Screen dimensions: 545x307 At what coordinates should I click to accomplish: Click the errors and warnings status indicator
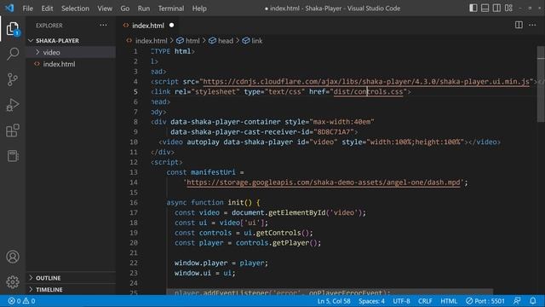point(21,301)
